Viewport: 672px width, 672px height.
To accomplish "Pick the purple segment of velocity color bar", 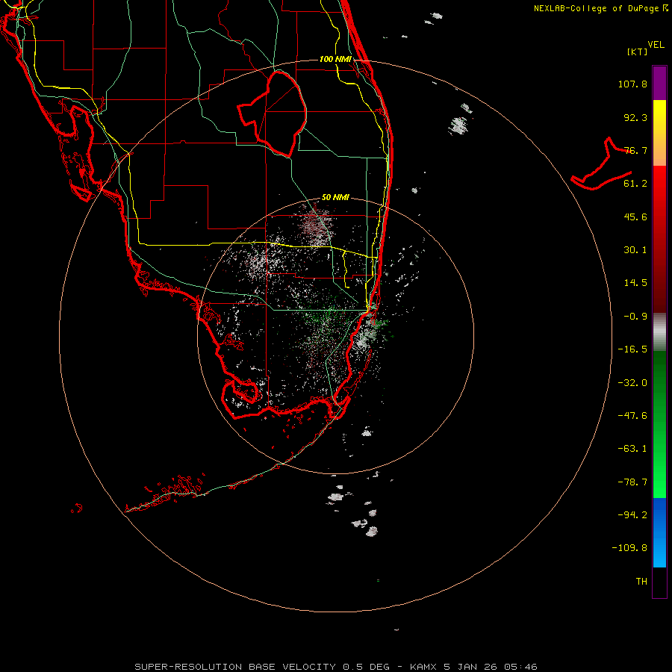I will tap(659, 83).
